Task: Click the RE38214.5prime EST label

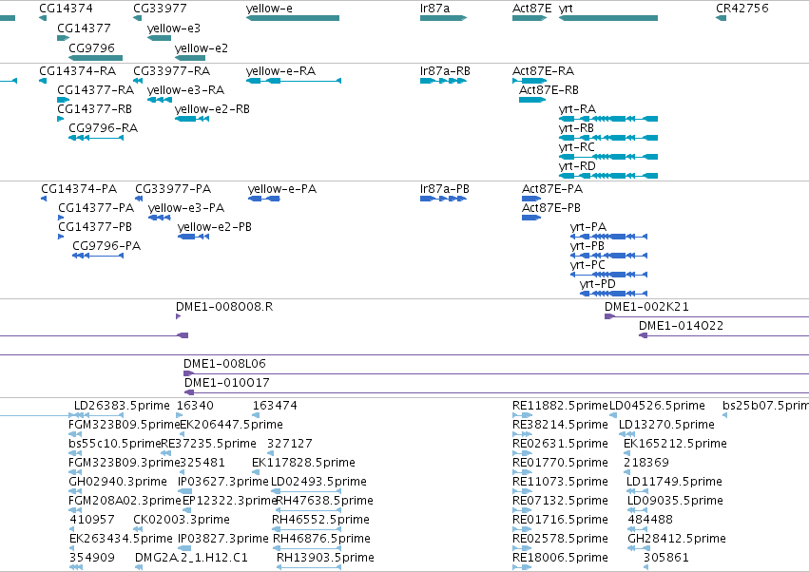Action: coord(560,425)
